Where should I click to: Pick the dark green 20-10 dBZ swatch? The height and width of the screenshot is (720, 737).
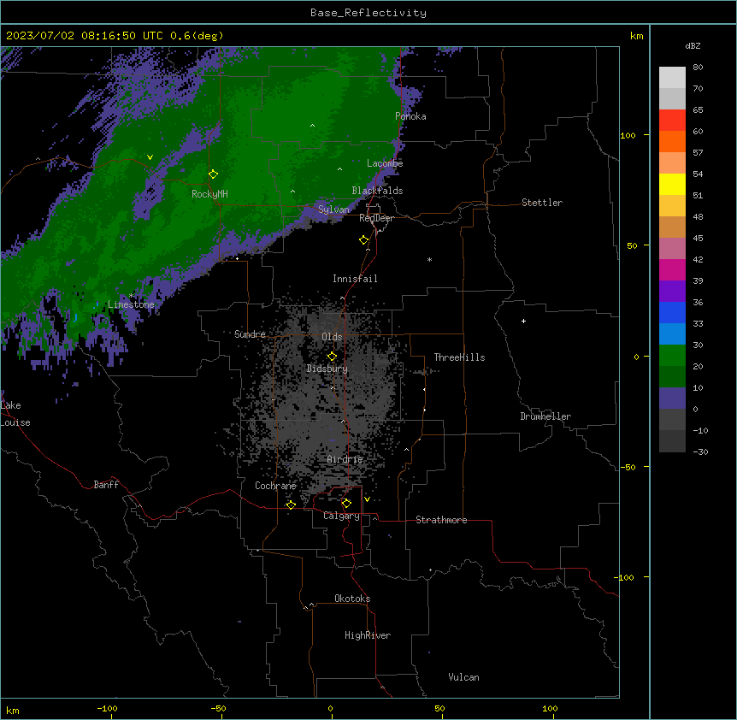(x=672, y=377)
